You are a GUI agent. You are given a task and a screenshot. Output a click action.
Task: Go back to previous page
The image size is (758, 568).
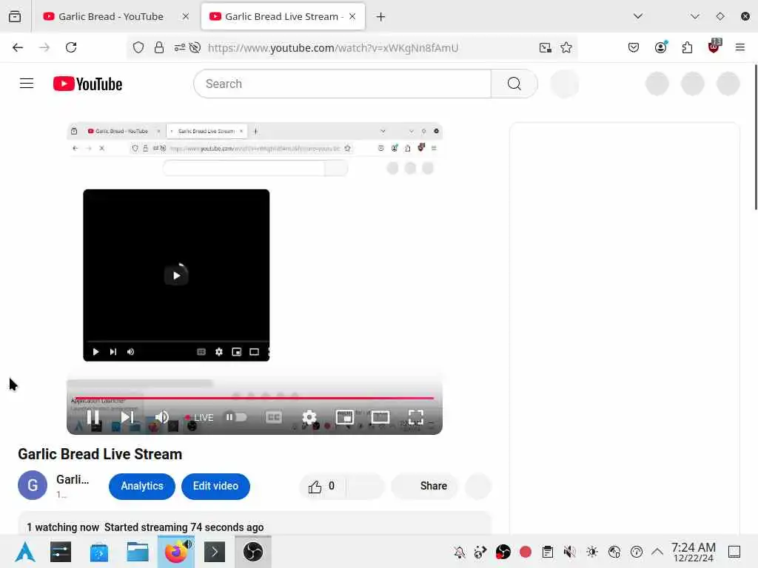18,47
